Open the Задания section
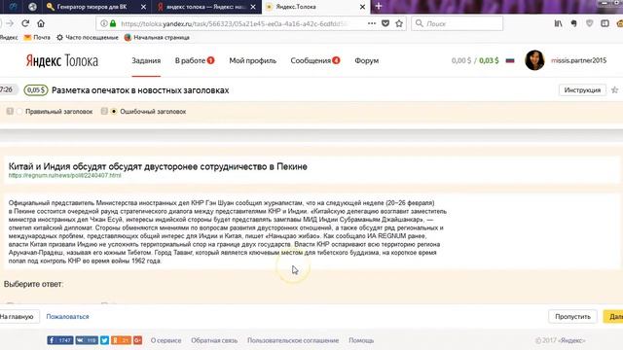623x350 pixels. [x=146, y=60]
